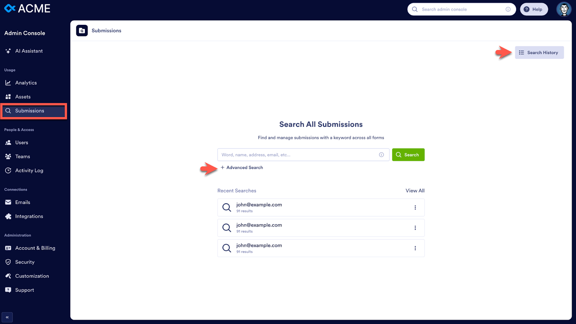View All recent searches
This screenshot has height=324, width=576.
pyautogui.click(x=415, y=190)
